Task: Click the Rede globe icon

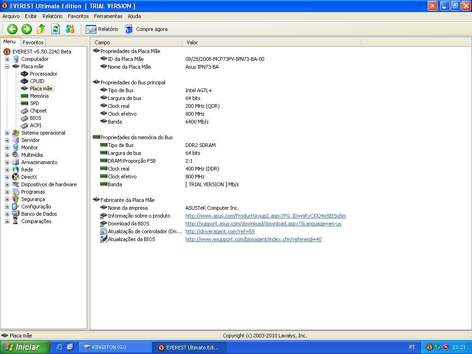Action: tap(16, 170)
